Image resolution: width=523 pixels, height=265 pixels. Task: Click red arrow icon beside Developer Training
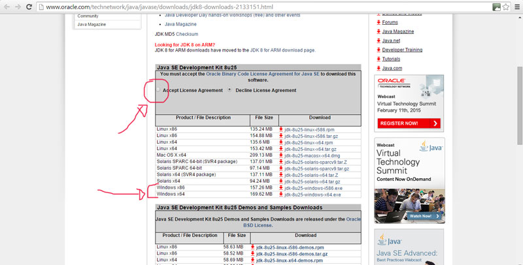pos(379,50)
